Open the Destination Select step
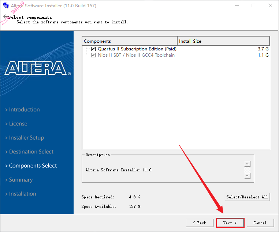Screen dimensions: 279x232 tap(29, 152)
